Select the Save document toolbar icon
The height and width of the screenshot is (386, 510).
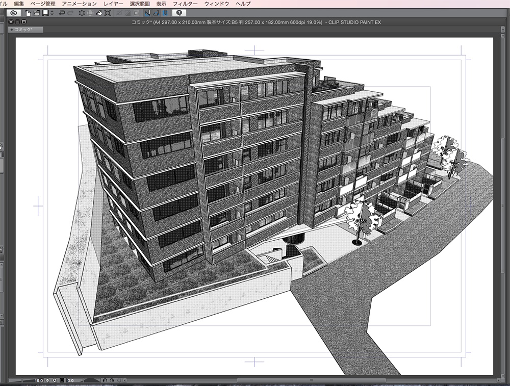(45, 14)
